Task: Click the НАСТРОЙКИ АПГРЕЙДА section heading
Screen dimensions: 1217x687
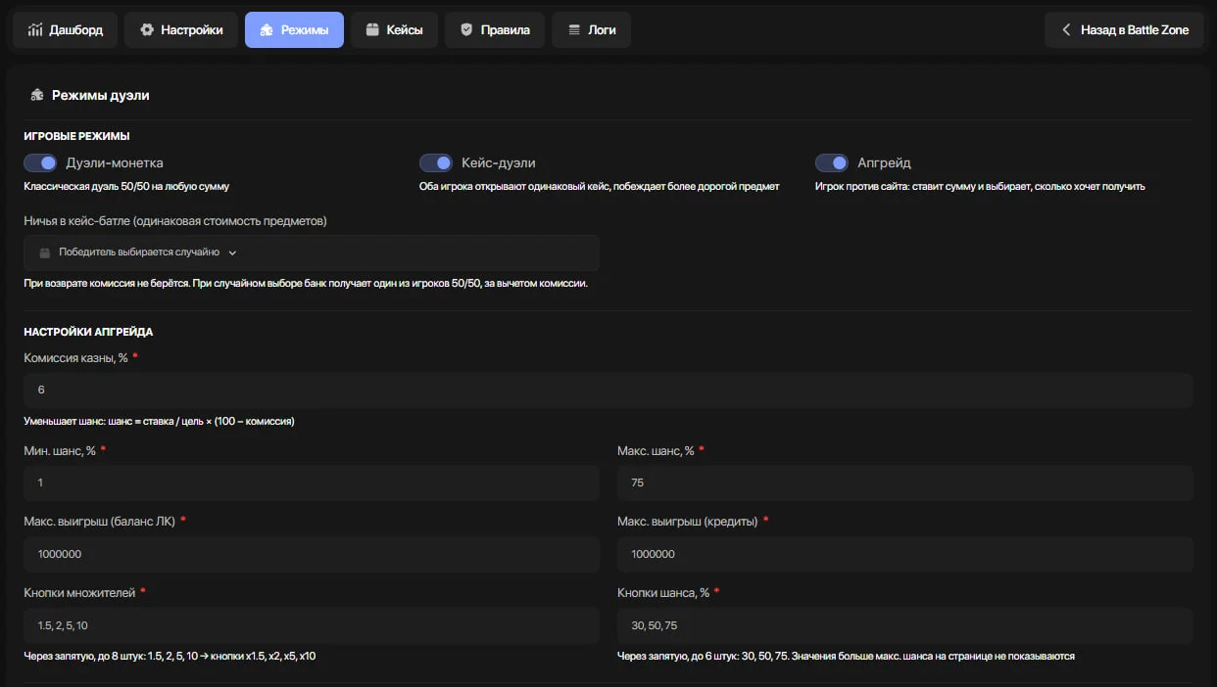Action: tap(88, 332)
